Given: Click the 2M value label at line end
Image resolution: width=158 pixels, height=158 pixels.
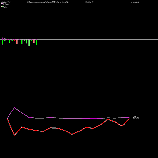Looking at the screenshot, I should coord(134,117).
